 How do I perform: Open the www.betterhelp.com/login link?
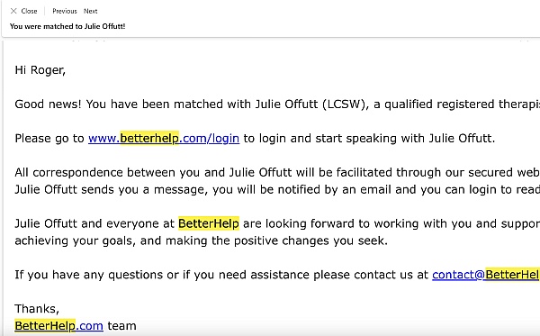point(164,138)
